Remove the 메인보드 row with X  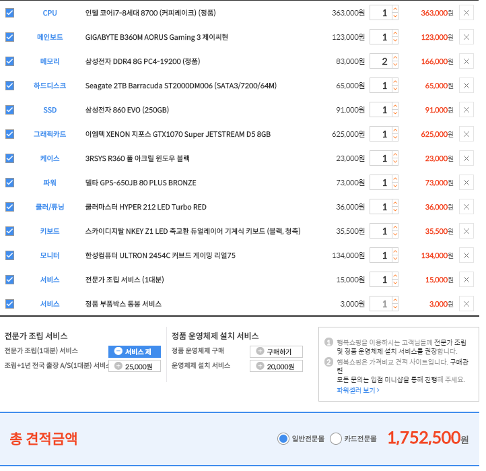pos(466,37)
